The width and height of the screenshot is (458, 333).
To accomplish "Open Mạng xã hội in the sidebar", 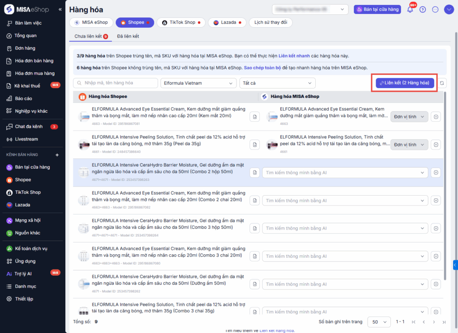I will point(28,221).
